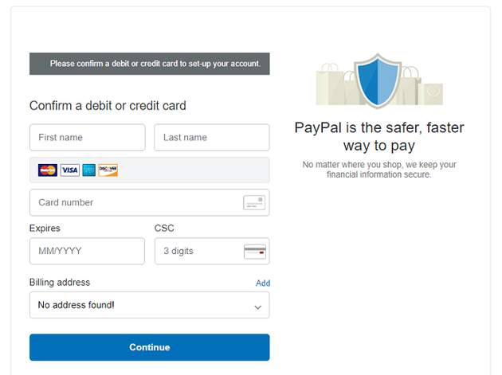The height and width of the screenshot is (375, 502).
Task: Click the Add billing address link
Action: pyautogui.click(x=263, y=283)
